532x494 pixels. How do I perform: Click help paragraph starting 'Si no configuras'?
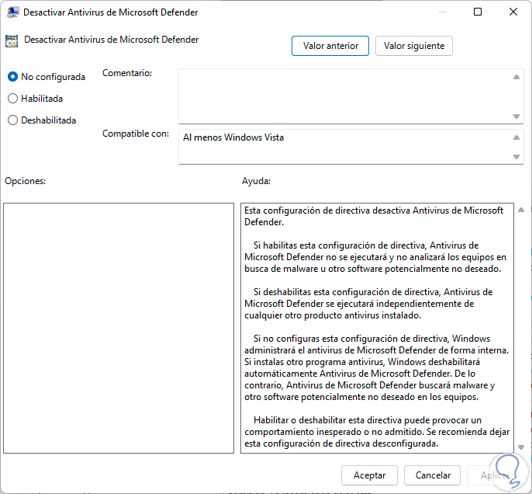point(377,368)
